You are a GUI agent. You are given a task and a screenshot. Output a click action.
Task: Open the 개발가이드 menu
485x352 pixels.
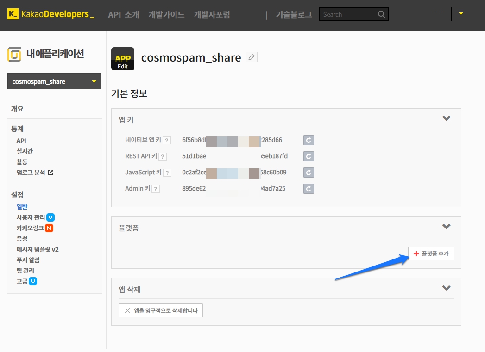pos(166,14)
